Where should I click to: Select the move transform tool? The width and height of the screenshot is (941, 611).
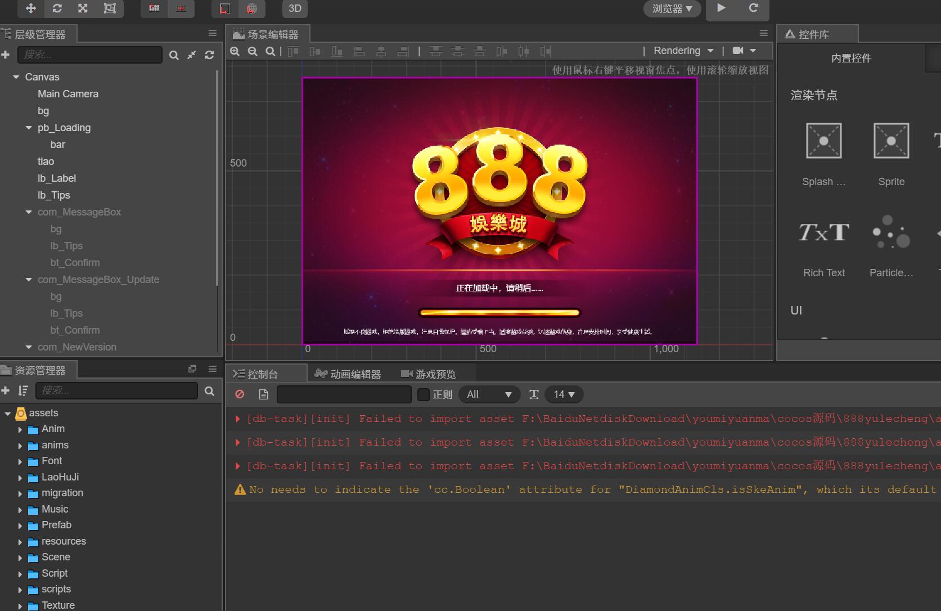31,8
